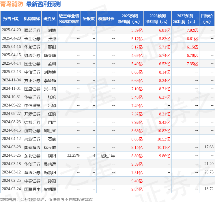Click the 2027预测净利润 column header
Image resolution: width=215 pixels, height=202 pixels.
(x=185, y=19)
